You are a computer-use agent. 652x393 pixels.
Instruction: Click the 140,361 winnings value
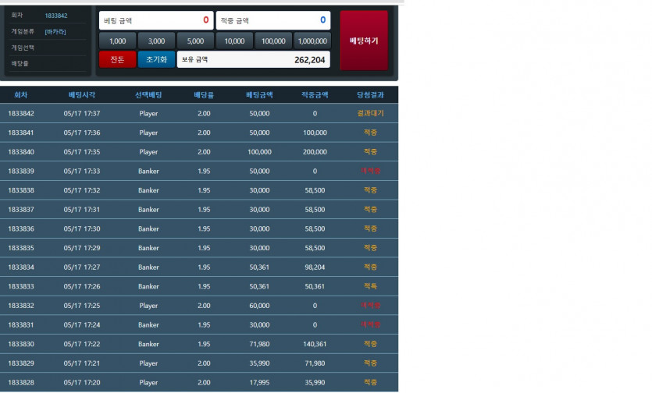click(x=315, y=344)
